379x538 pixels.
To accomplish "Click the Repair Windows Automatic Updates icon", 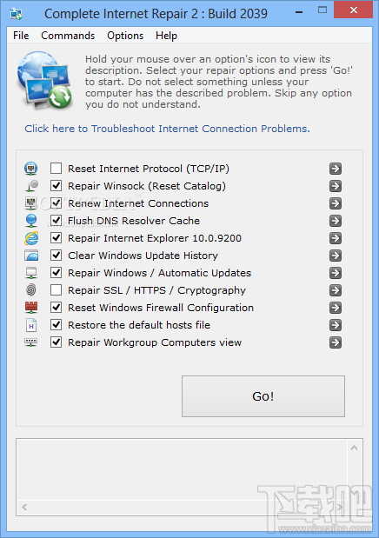I will tap(31, 273).
